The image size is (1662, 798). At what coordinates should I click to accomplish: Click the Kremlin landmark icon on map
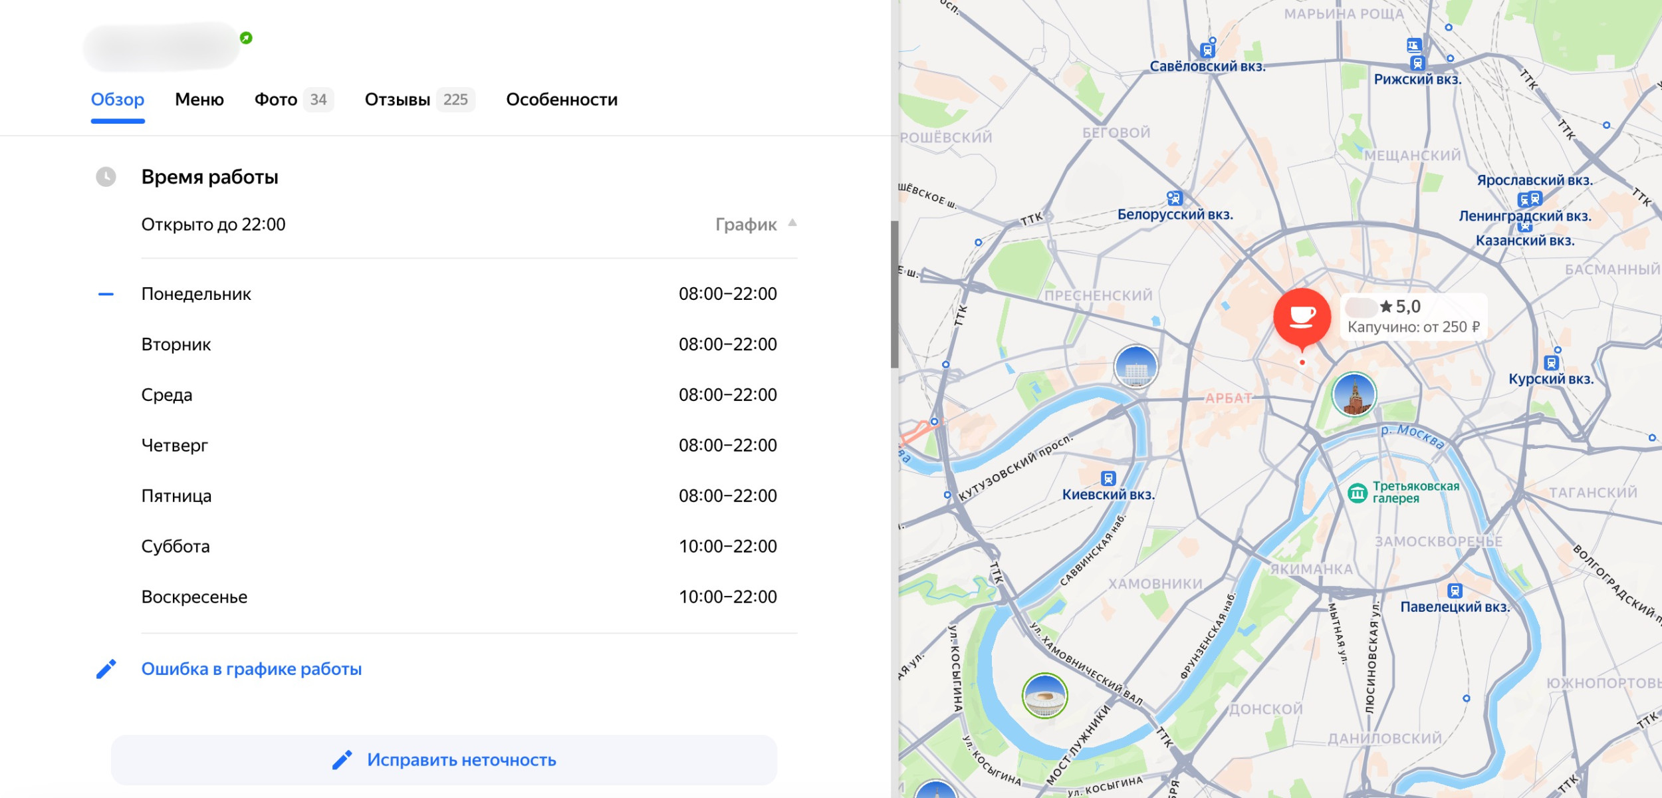click(x=1354, y=394)
